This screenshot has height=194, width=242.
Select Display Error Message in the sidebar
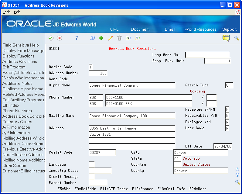tap(23, 51)
